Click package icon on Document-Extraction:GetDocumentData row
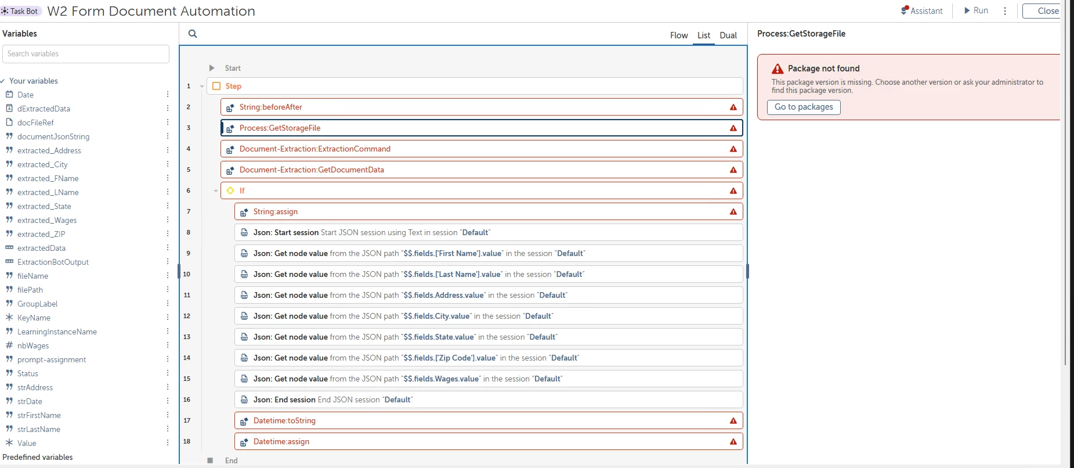The width and height of the screenshot is (1074, 468). point(230,170)
